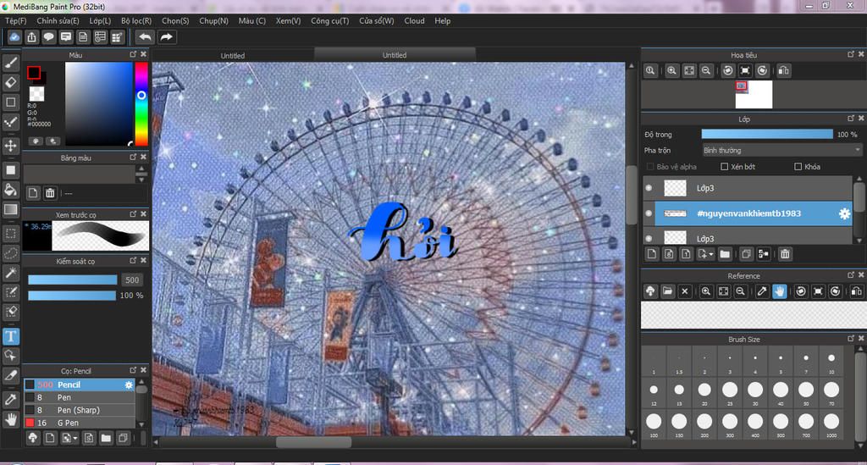Screen dimensions: 867x465
Task: Select the Bucket fill tool
Action: coord(10,190)
